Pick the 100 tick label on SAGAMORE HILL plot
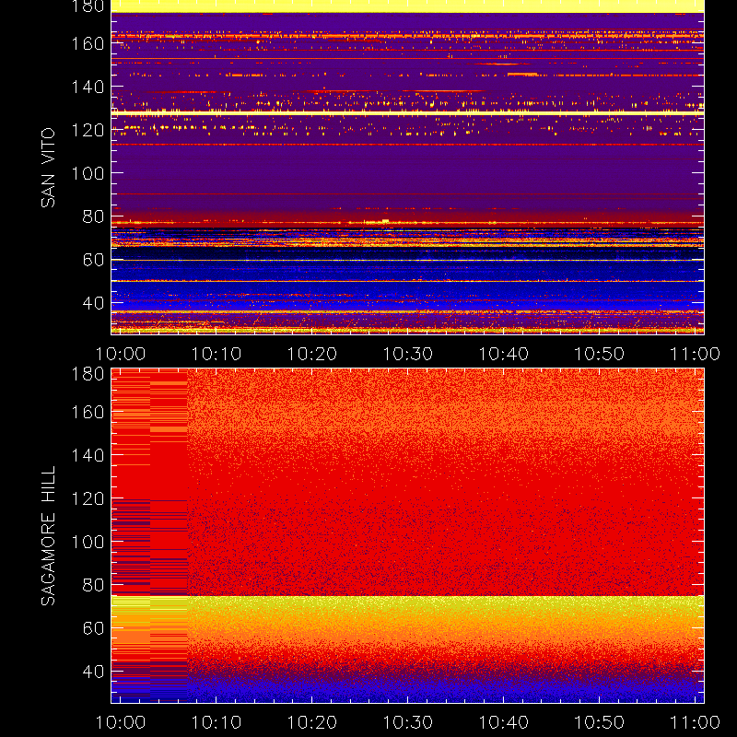 [x=88, y=542]
